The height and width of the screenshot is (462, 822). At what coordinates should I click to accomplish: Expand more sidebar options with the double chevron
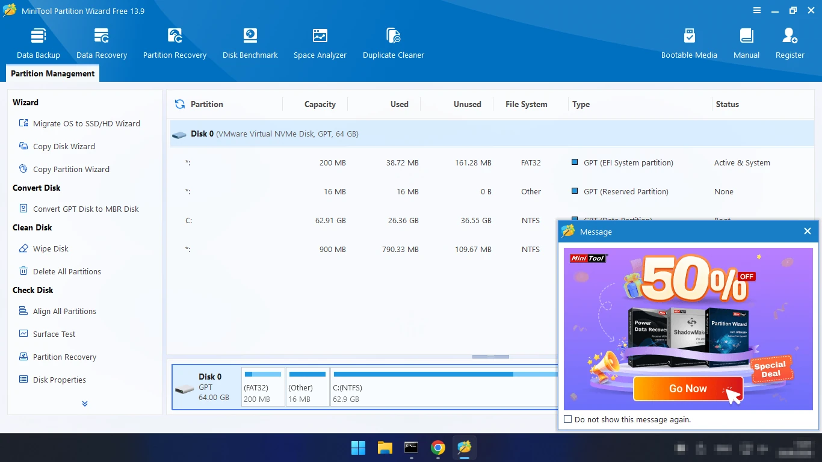(x=85, y=404)
